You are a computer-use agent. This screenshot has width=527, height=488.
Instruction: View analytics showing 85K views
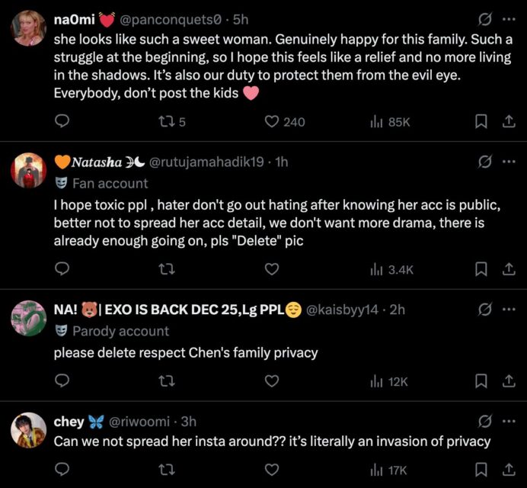389,121
